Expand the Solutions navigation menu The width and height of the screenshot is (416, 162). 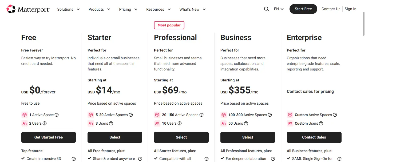point(68,9)
